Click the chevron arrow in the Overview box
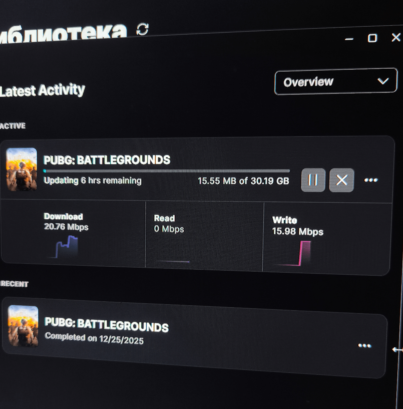The height and width of the screenshot is (409, 403). point(383,81)
